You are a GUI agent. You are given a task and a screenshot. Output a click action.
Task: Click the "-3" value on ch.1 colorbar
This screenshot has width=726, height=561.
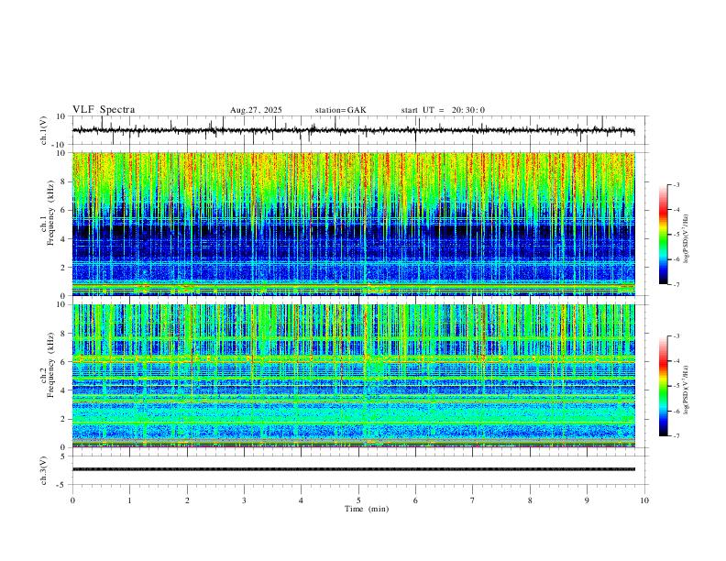[x=676, y=184]
